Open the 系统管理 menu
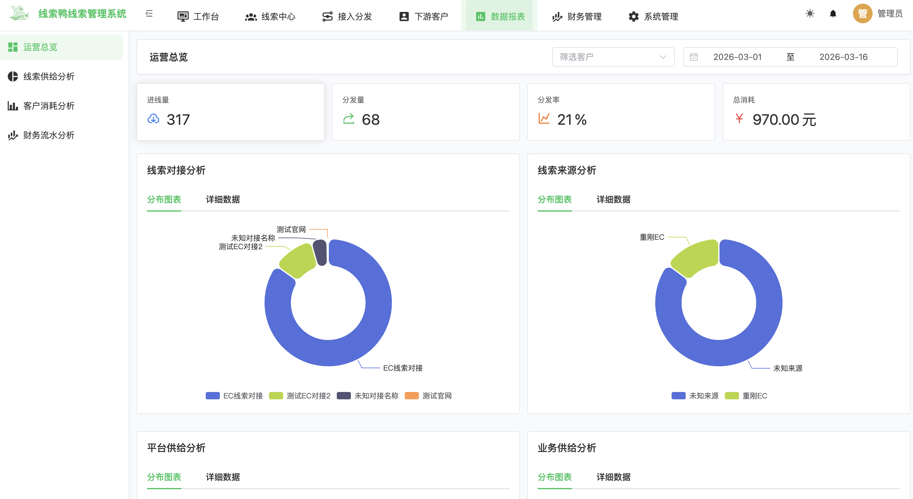 pyautogui.click(x=653, y=16)
